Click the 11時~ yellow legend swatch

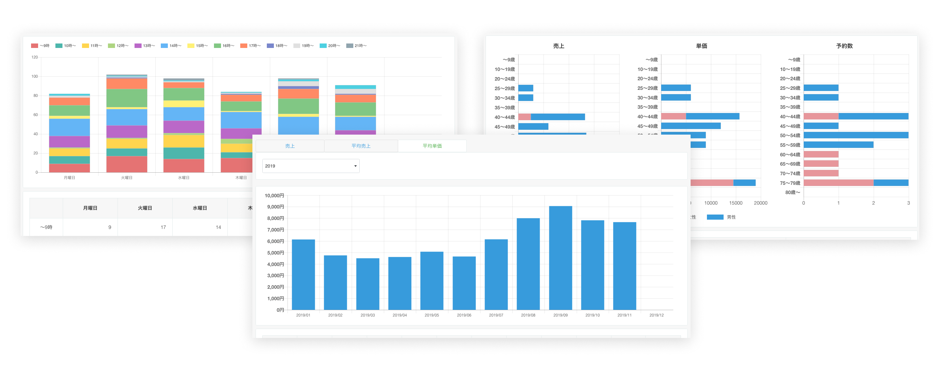click(85, 46)
